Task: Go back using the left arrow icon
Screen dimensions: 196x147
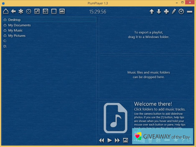Action: point(13,11)
